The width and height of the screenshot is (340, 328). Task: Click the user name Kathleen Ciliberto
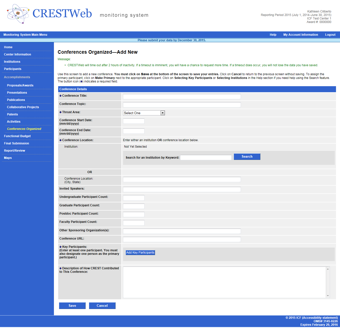pyautogui.click(x=319, y=11)
